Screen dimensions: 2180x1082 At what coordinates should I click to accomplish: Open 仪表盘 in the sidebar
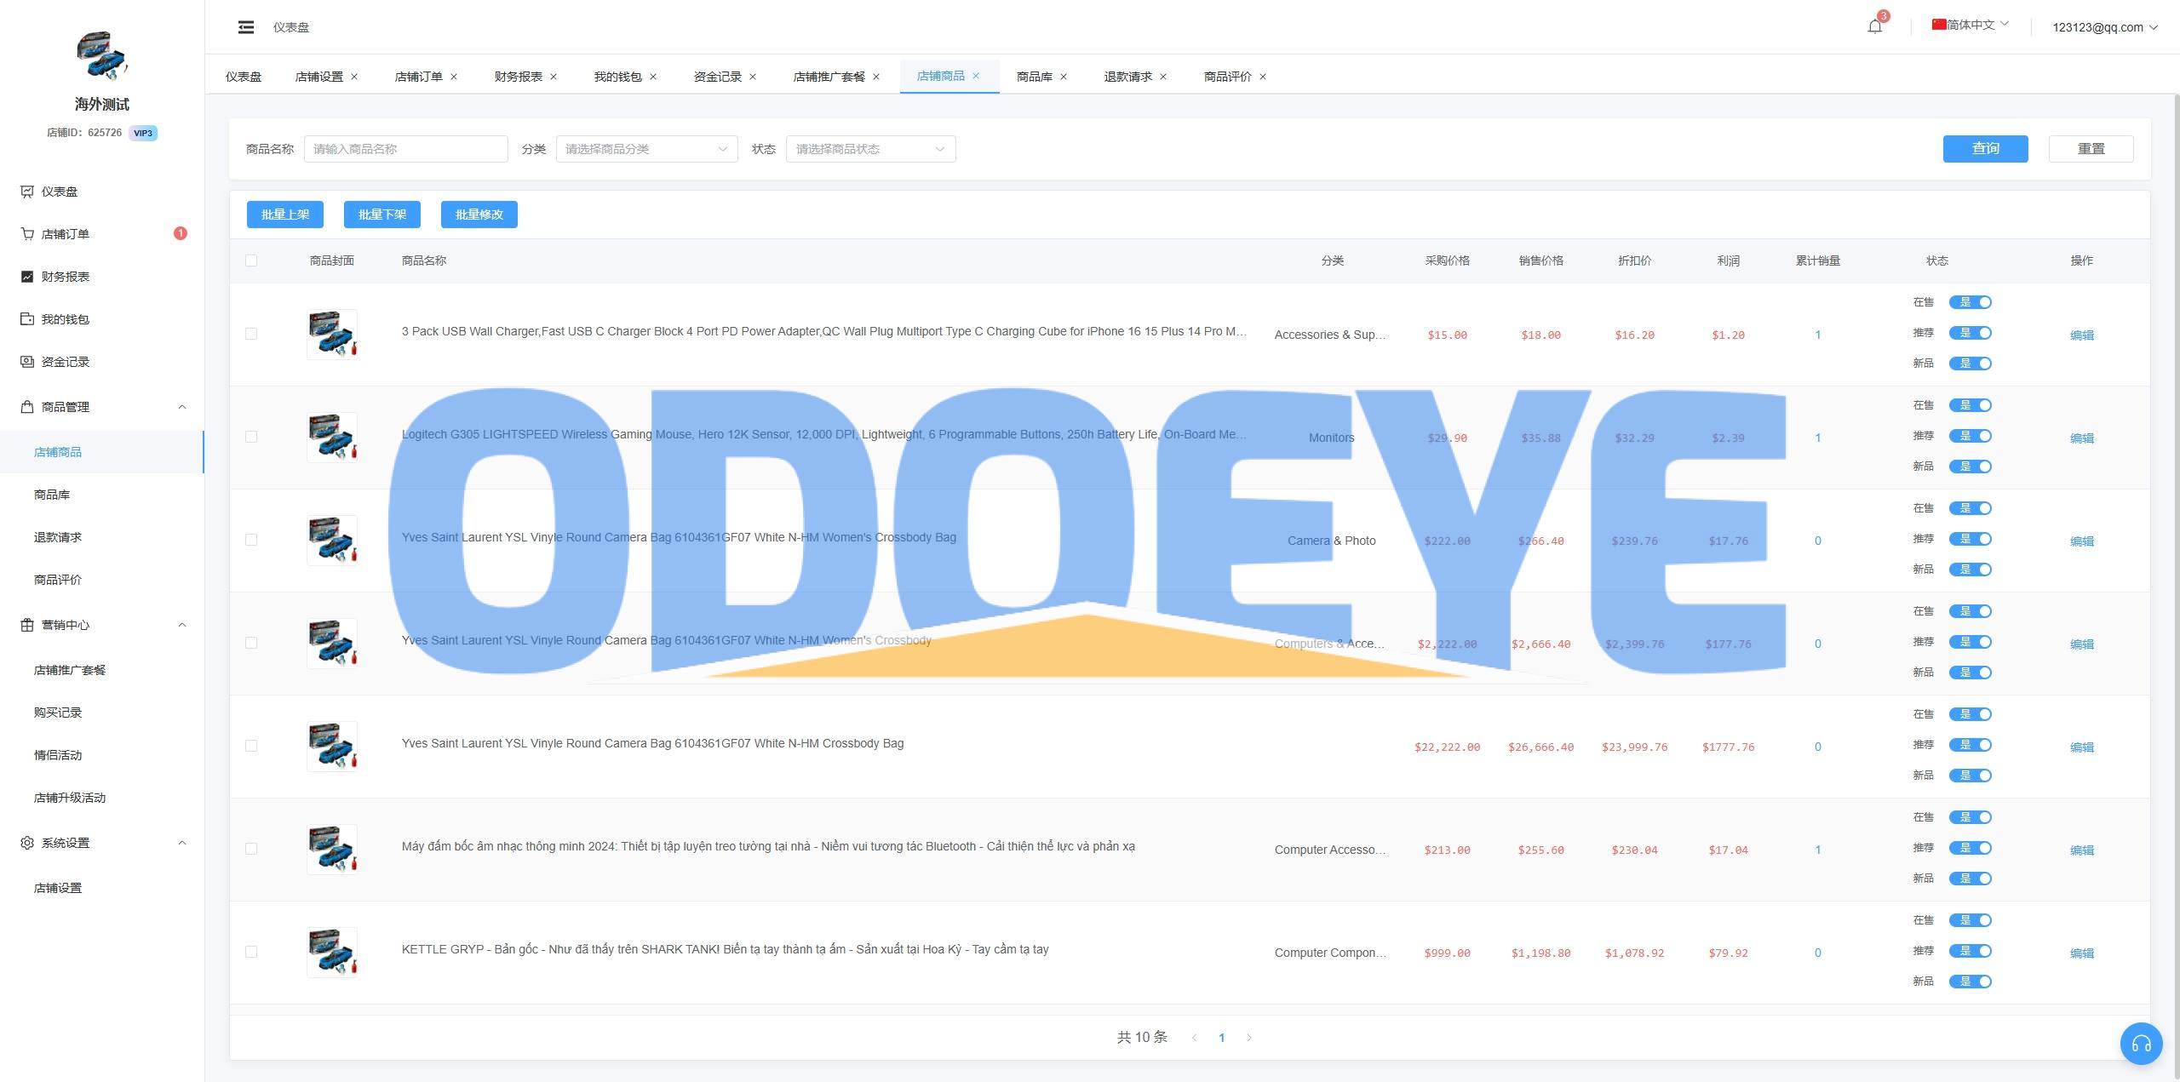60,192
